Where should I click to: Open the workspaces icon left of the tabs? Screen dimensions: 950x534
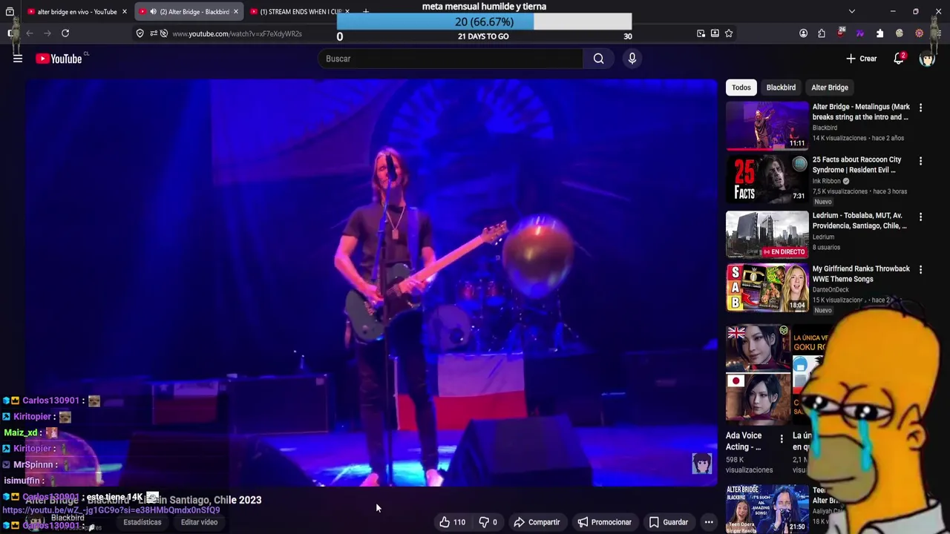point(10,12)
